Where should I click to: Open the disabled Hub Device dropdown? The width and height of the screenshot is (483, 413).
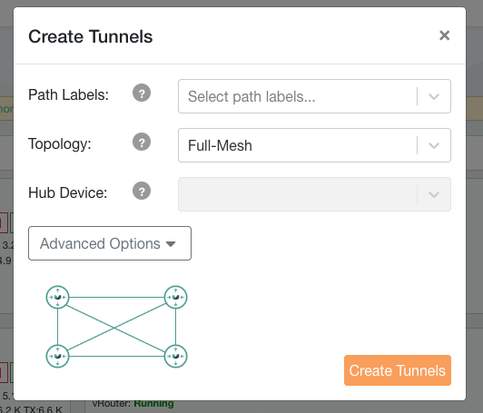(x=314, y=194)
